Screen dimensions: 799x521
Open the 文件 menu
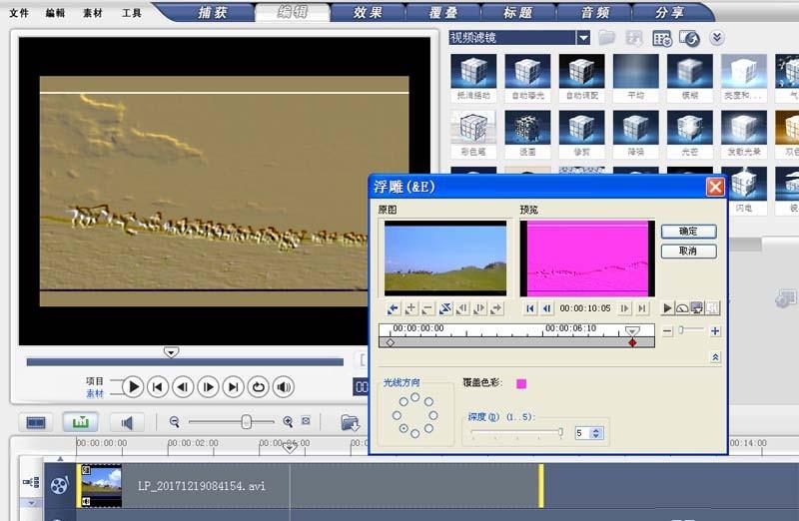point(19,13)
